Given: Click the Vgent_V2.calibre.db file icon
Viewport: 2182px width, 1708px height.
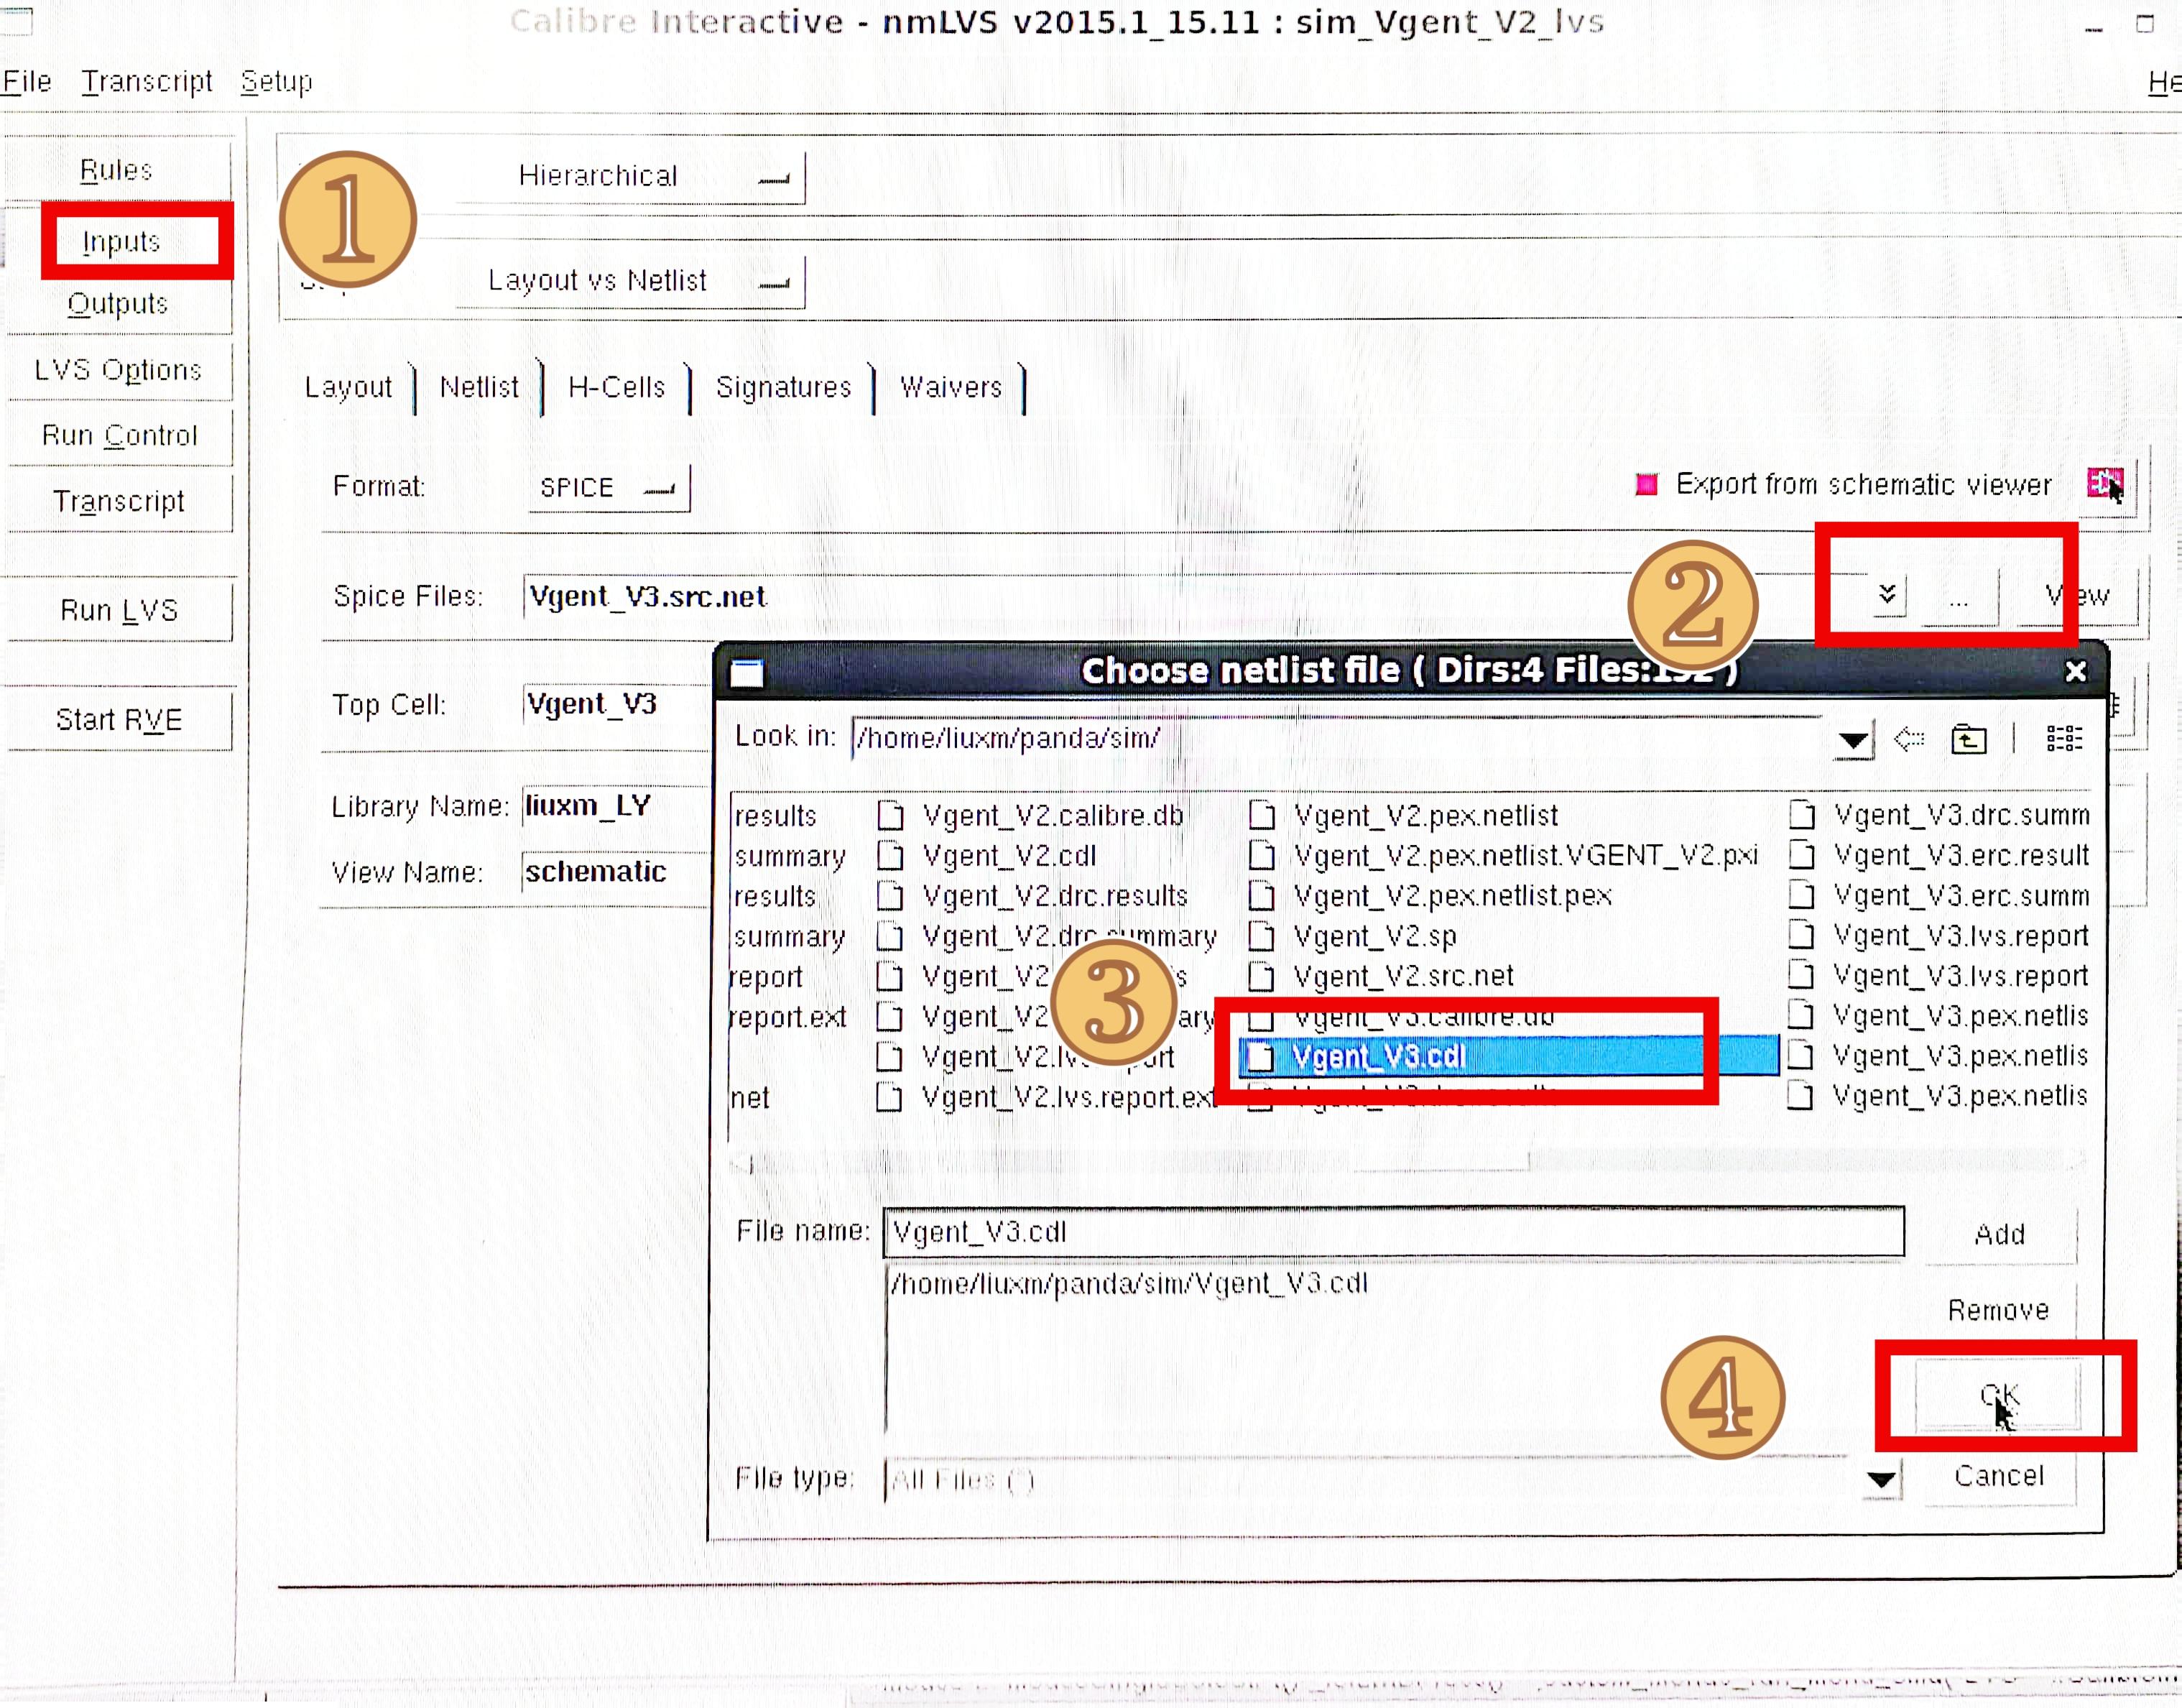Looking at the screenshot, I should pyautogui.click(x=890, y=816).
